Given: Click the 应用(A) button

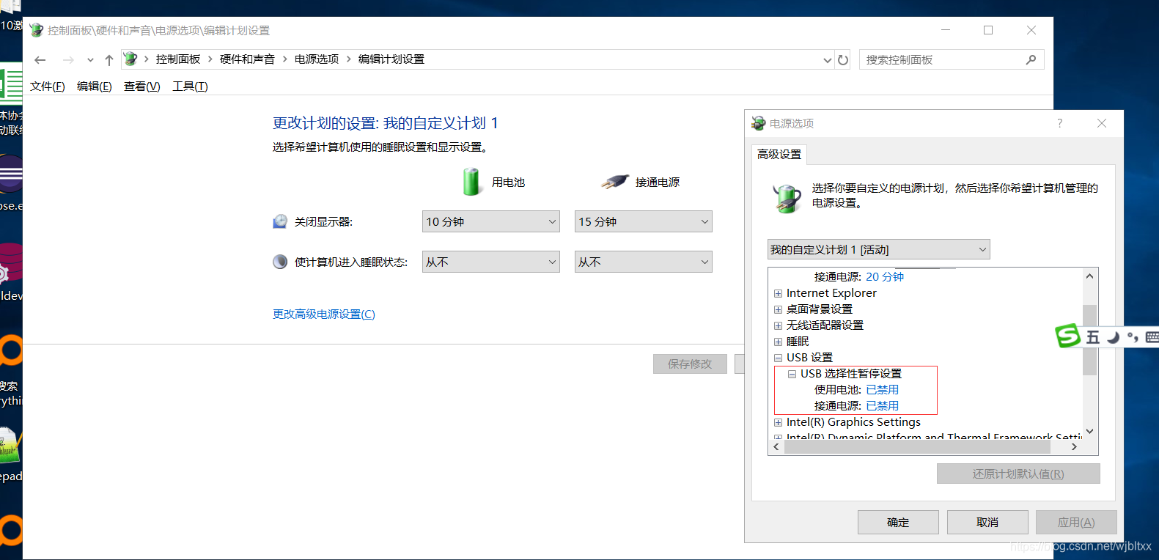Looking at the screenshot, I should pyautogui.click(x=1076, y=522).
